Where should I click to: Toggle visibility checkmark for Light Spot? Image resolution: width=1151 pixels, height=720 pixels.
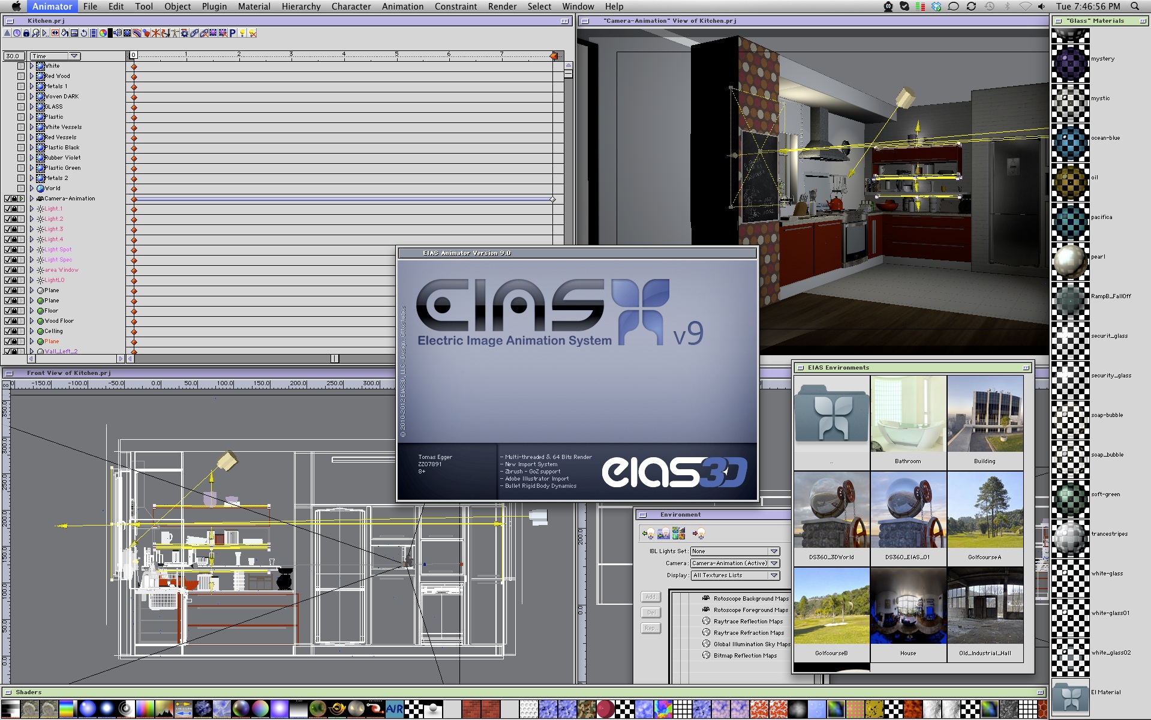8,250
